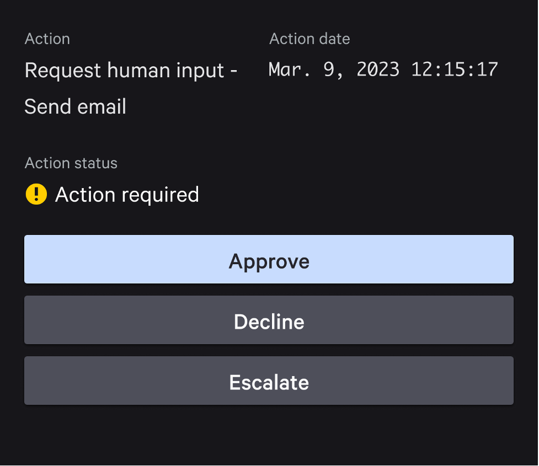Click the time 12:15:17 in the action date

[455, 70]
